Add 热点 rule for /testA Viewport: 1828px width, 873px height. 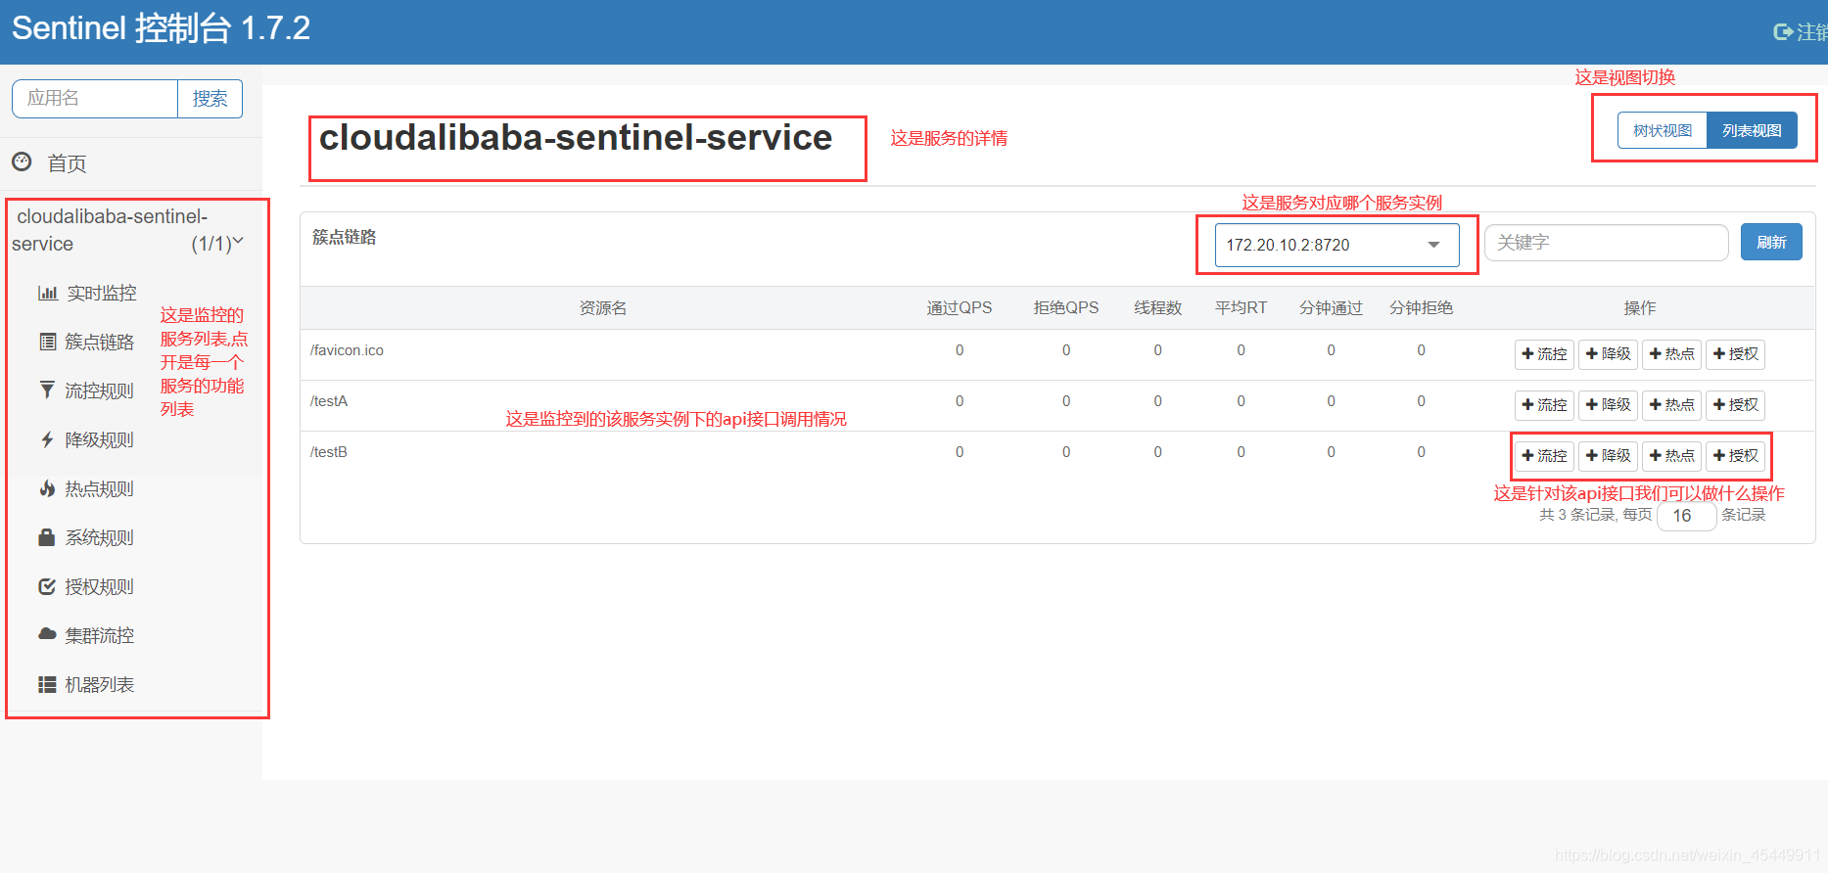click(x=1671, y=405)
